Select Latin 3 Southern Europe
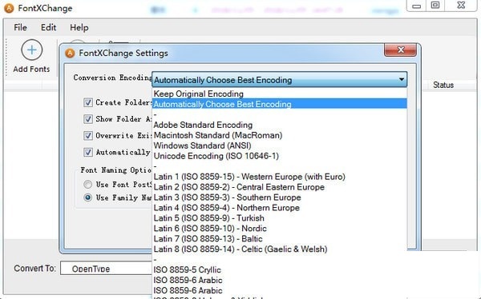This screenshot has height=299, width=481. [280, 197]
